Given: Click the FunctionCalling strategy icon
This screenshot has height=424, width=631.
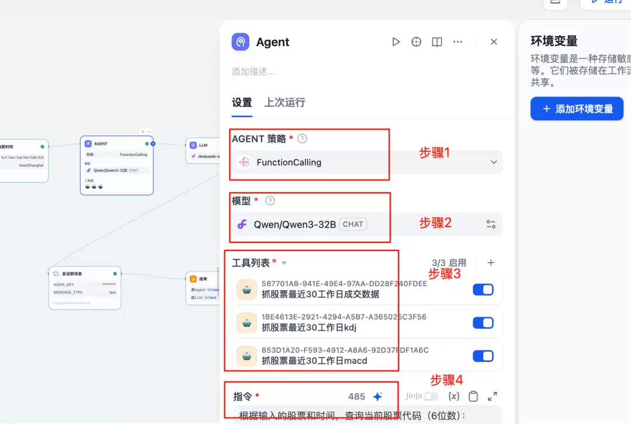Looking at the screenshot, I should tap(244, 162).
